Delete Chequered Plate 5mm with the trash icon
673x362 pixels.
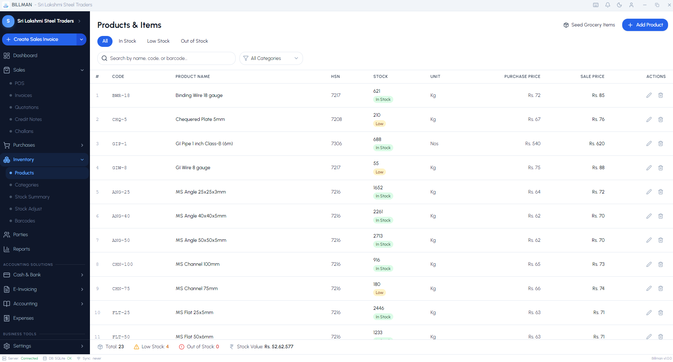pyautogui.click(x=661, y=119)
